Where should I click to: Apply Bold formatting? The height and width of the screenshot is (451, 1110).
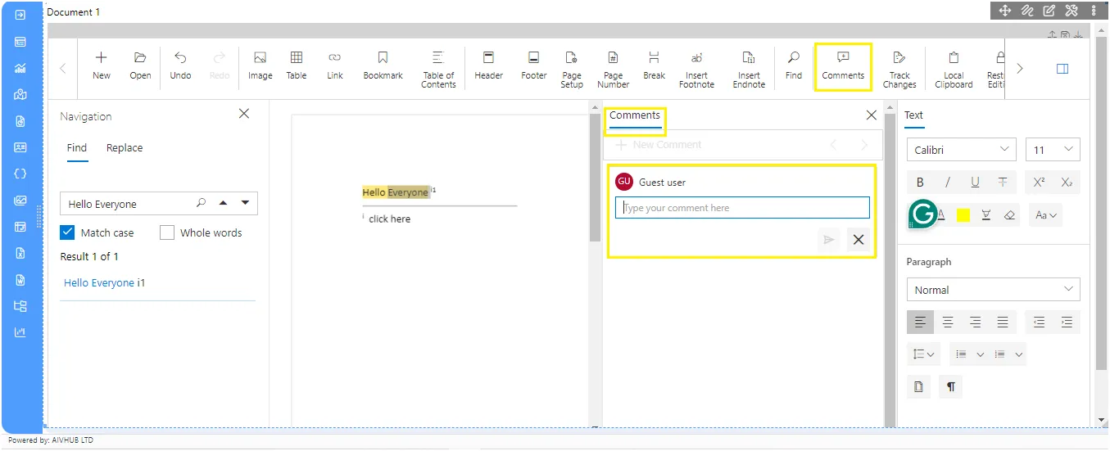920,183
